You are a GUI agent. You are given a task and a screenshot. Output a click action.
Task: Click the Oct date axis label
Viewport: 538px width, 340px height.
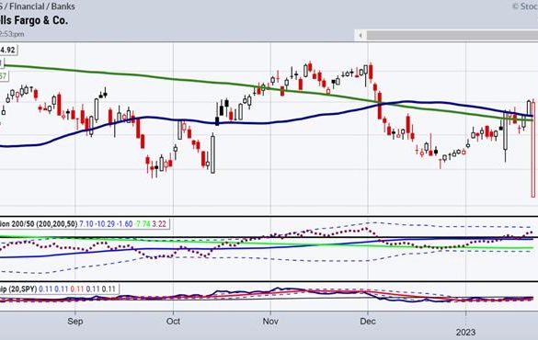pyautogui.click(x=173, y=322)
